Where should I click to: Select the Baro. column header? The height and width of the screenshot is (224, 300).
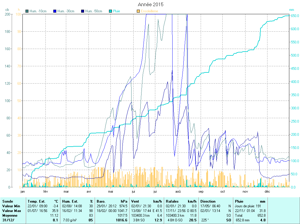101,201
